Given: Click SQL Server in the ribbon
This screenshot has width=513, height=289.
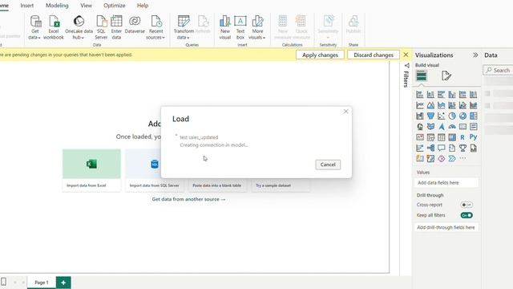Looking at the screenshot, I should [101, 27].
